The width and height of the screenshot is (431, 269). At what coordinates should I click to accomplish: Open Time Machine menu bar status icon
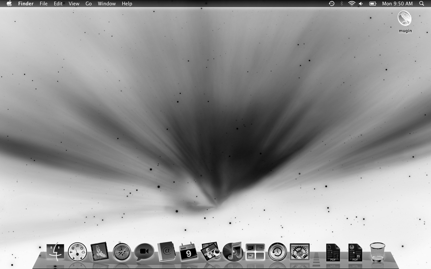pos(332,4)
